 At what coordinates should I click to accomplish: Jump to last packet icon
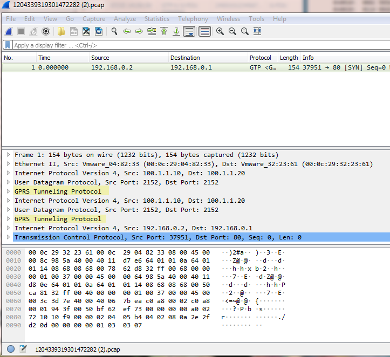coord(176,32)
